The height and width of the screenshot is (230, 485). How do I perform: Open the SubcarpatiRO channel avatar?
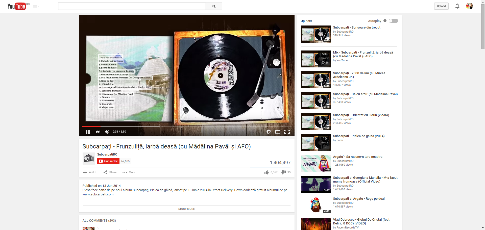tap(89, 159)
